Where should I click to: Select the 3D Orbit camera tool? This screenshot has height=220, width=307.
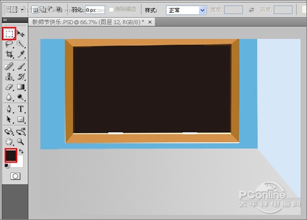(21, 132)
